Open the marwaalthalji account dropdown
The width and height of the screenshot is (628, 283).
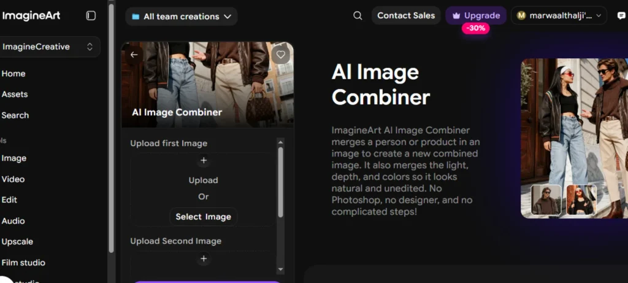pyautogui.click(x=559, y=15)
